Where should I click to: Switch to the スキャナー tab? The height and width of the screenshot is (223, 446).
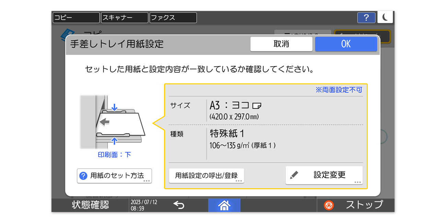[x=125, y=17]
